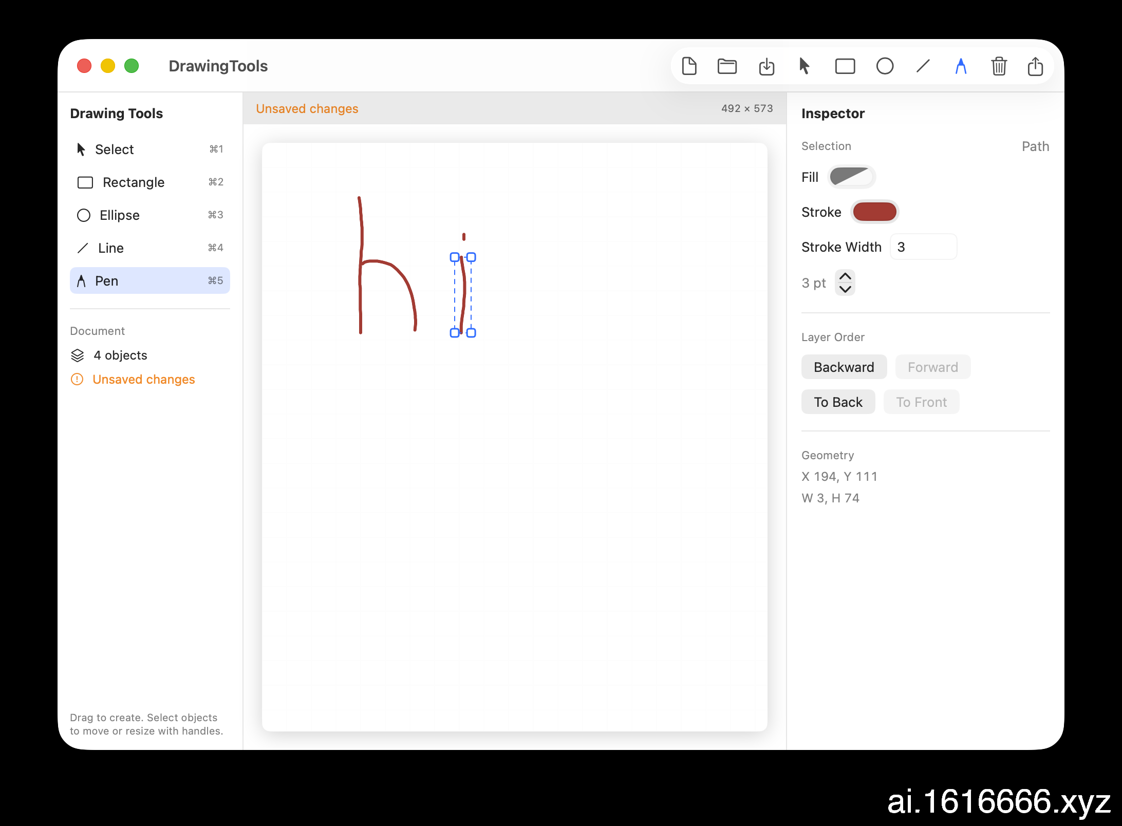
Task: Click the Stroke Width input field
Action: point(923,247)
